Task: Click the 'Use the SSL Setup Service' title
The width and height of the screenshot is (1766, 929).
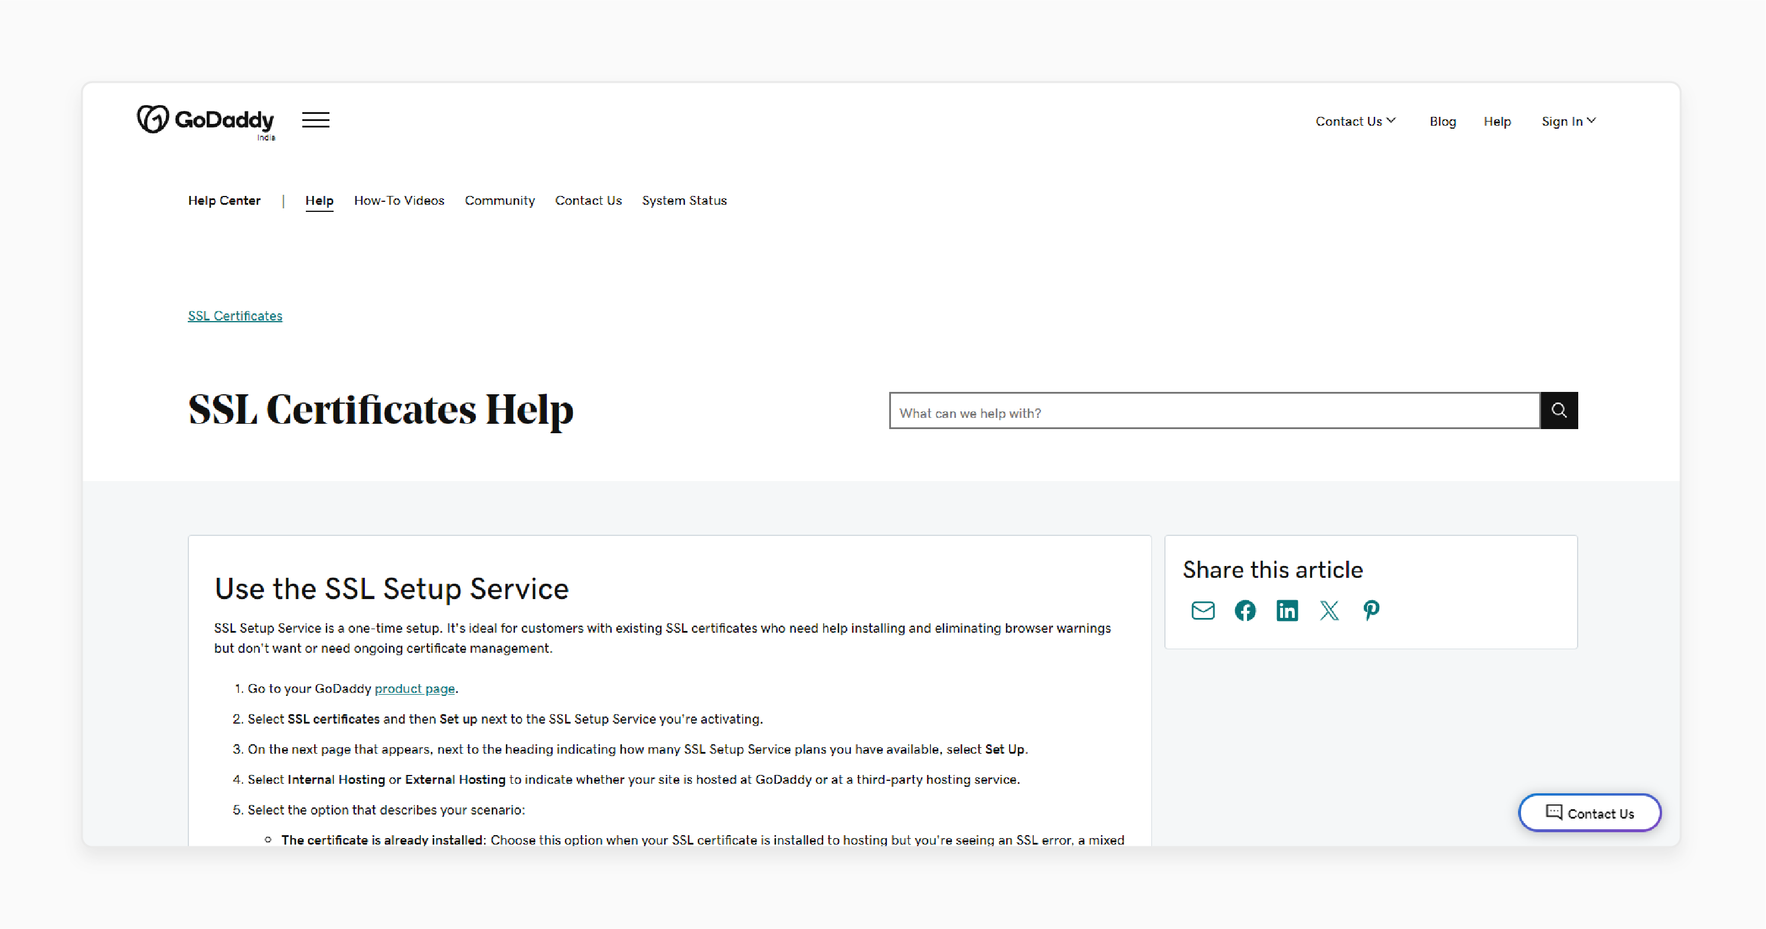Action: coord(391,588)
